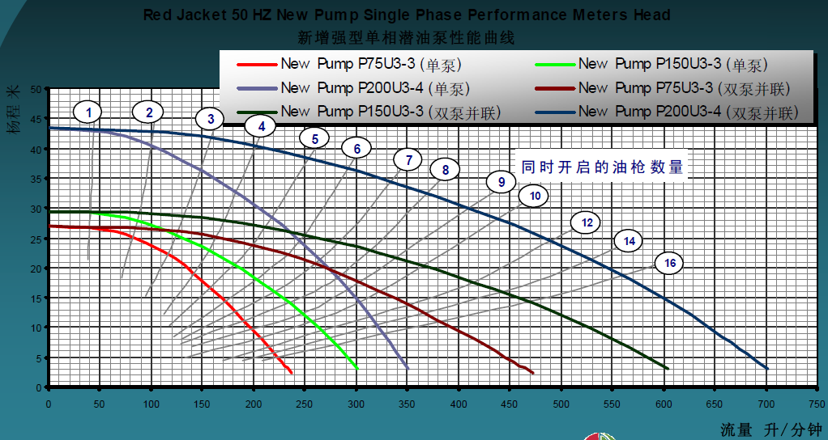
Task: Select the circled number 2 marker
Action: [x=148, y=112]
